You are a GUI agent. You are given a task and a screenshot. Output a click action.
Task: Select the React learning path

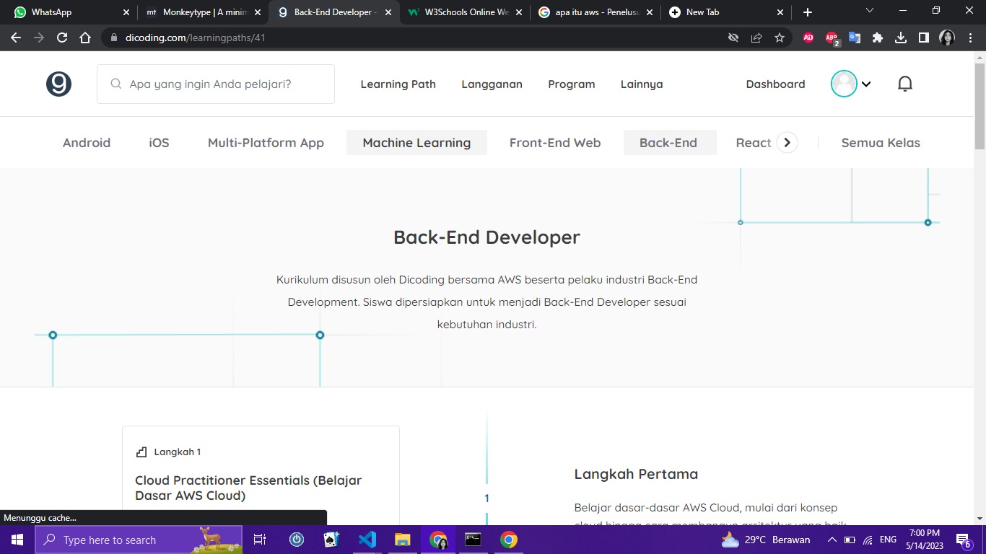pos(753,142)
